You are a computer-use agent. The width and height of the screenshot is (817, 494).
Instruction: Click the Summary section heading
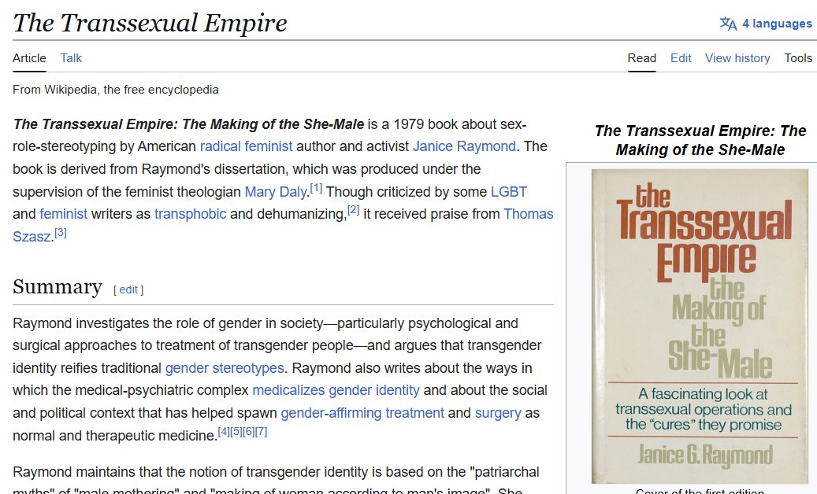[x=58, y=287]
